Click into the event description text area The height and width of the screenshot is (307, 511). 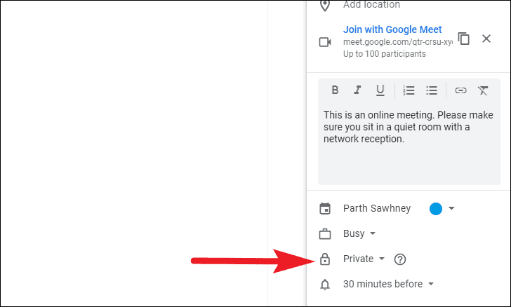pos(409,143)
